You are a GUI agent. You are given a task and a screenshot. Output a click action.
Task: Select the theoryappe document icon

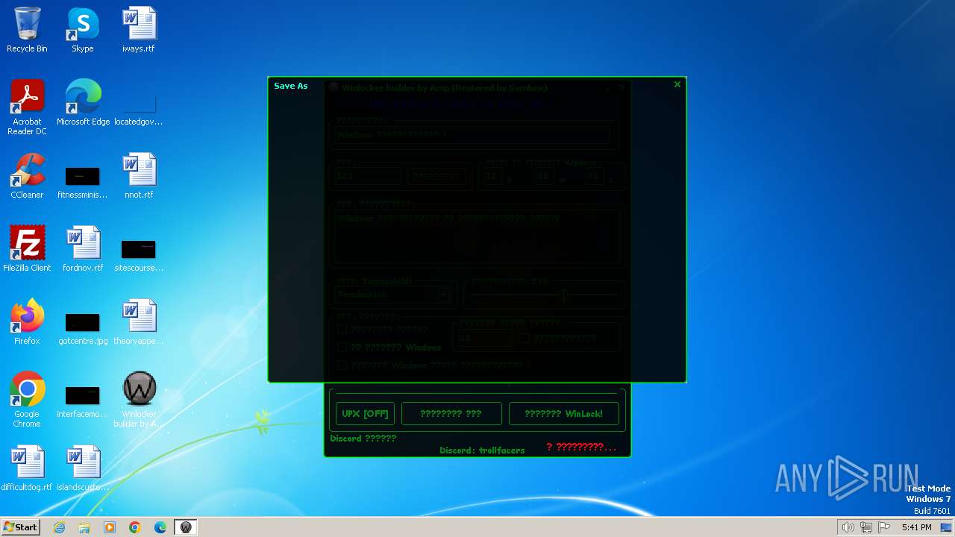click(139, 322)
